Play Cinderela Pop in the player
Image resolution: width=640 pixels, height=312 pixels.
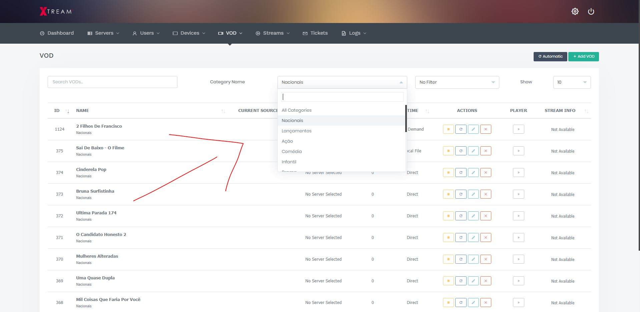click(519, 173)
